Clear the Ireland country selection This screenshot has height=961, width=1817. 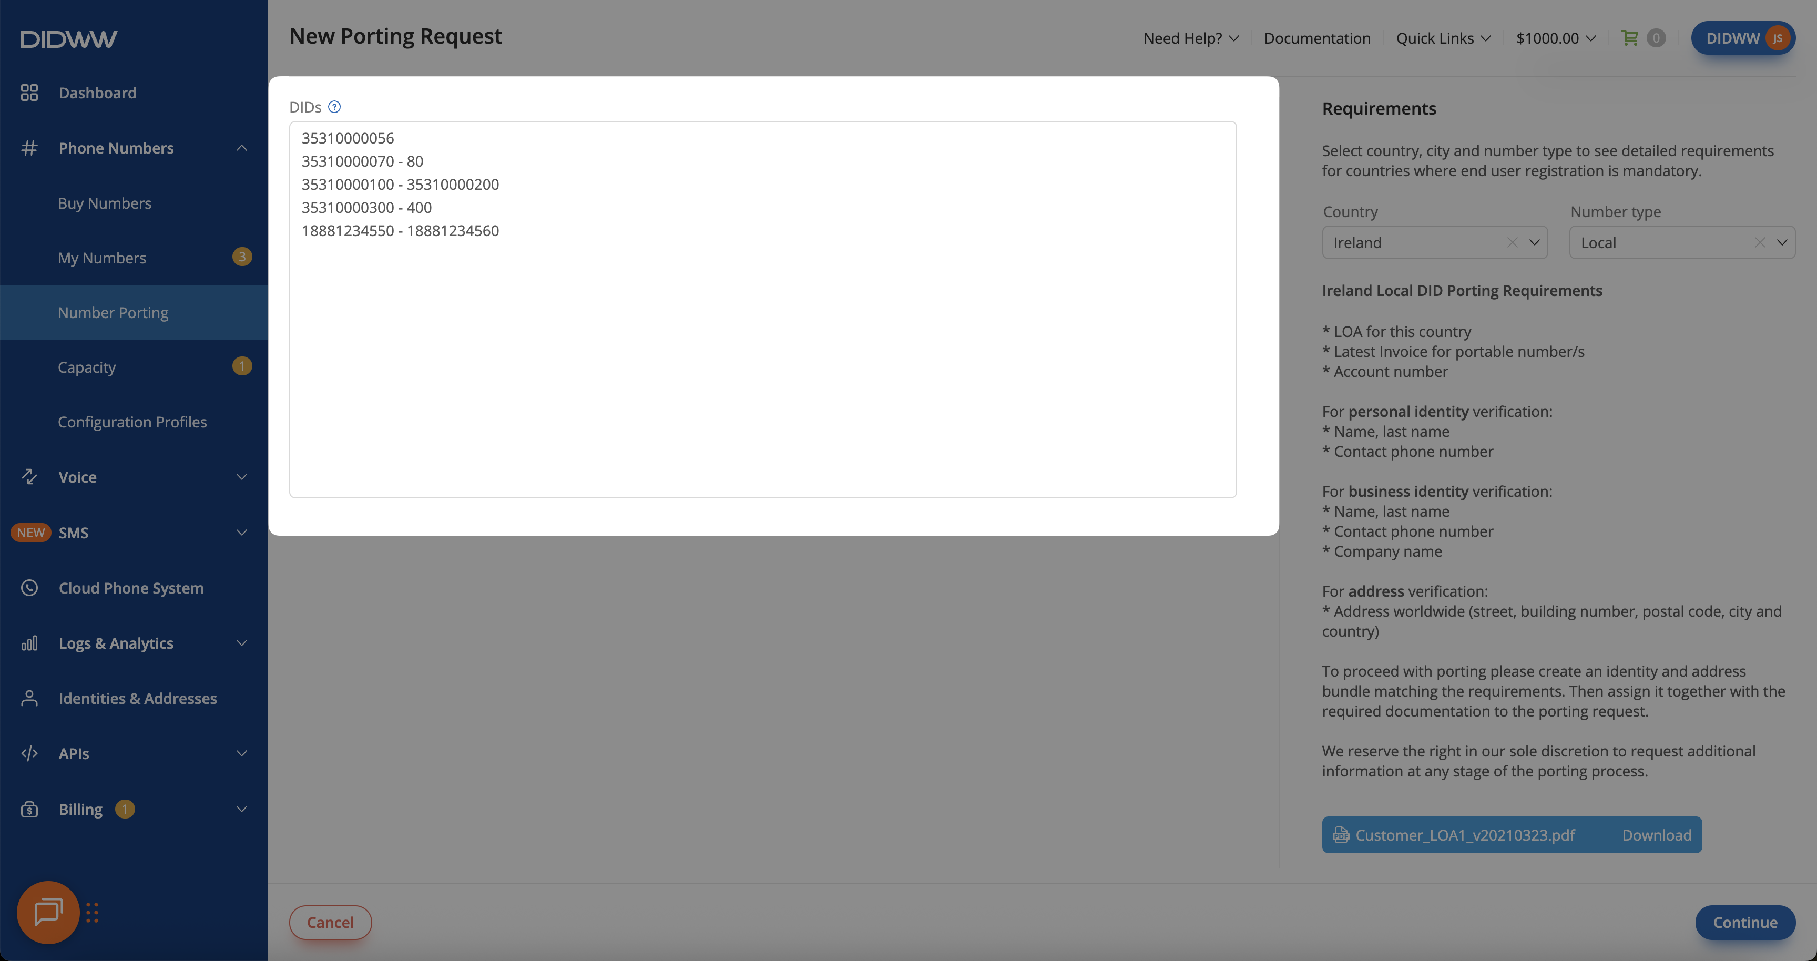[1512, 242]
